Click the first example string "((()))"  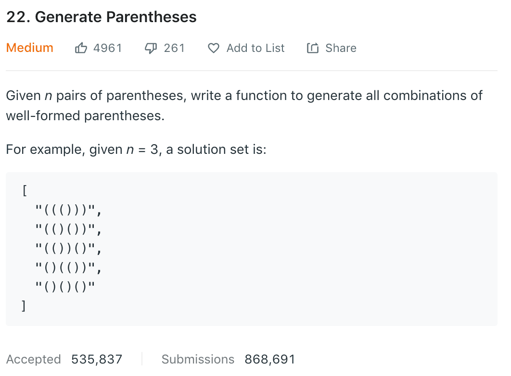[x=68, y=210]
